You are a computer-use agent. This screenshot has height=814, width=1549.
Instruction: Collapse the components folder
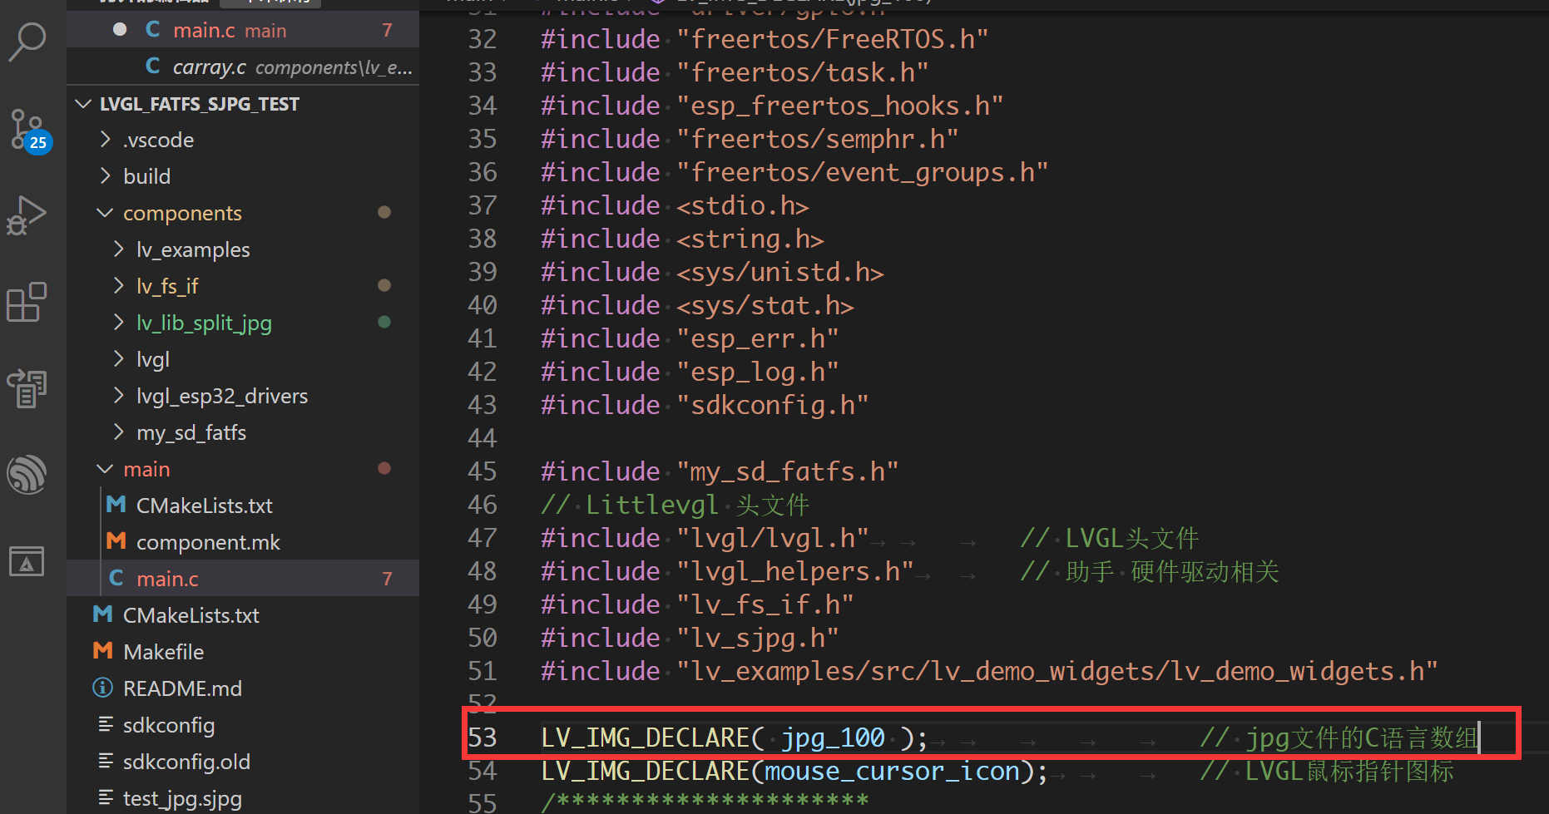coord(104,212)
